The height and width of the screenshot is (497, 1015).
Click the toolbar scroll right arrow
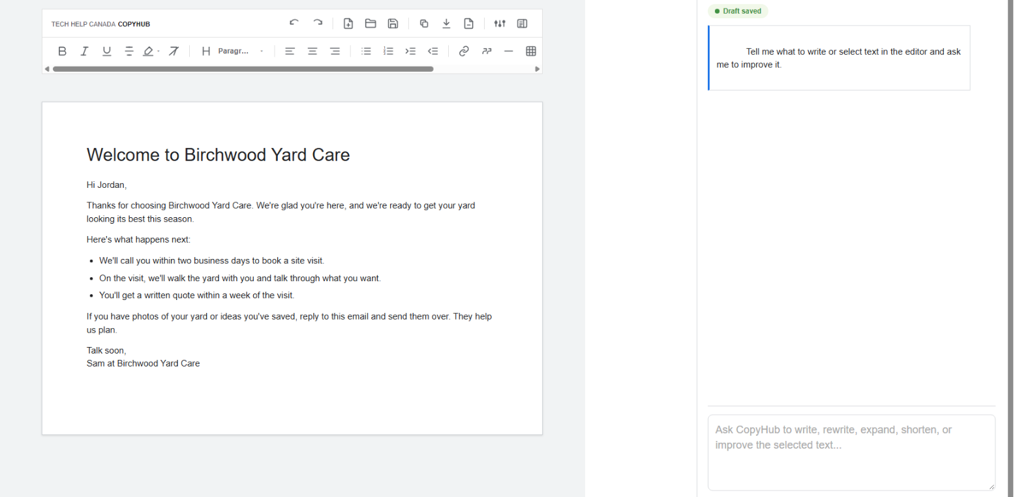pos(538,68)
